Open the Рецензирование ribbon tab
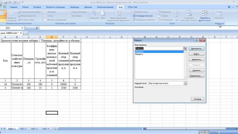 point(105,7)
